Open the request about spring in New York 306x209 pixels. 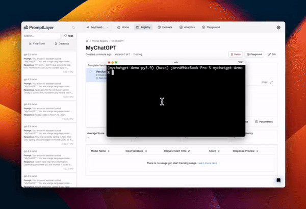48,135
